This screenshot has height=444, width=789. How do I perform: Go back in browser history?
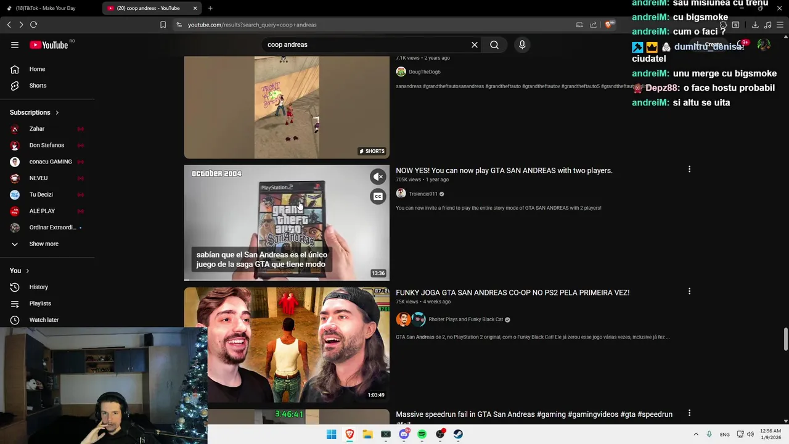(x=9, y=25)
